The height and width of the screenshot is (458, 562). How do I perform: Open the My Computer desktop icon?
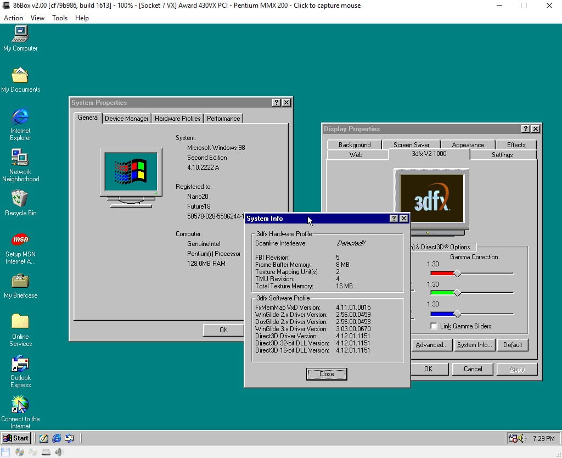tap(20, 34)
